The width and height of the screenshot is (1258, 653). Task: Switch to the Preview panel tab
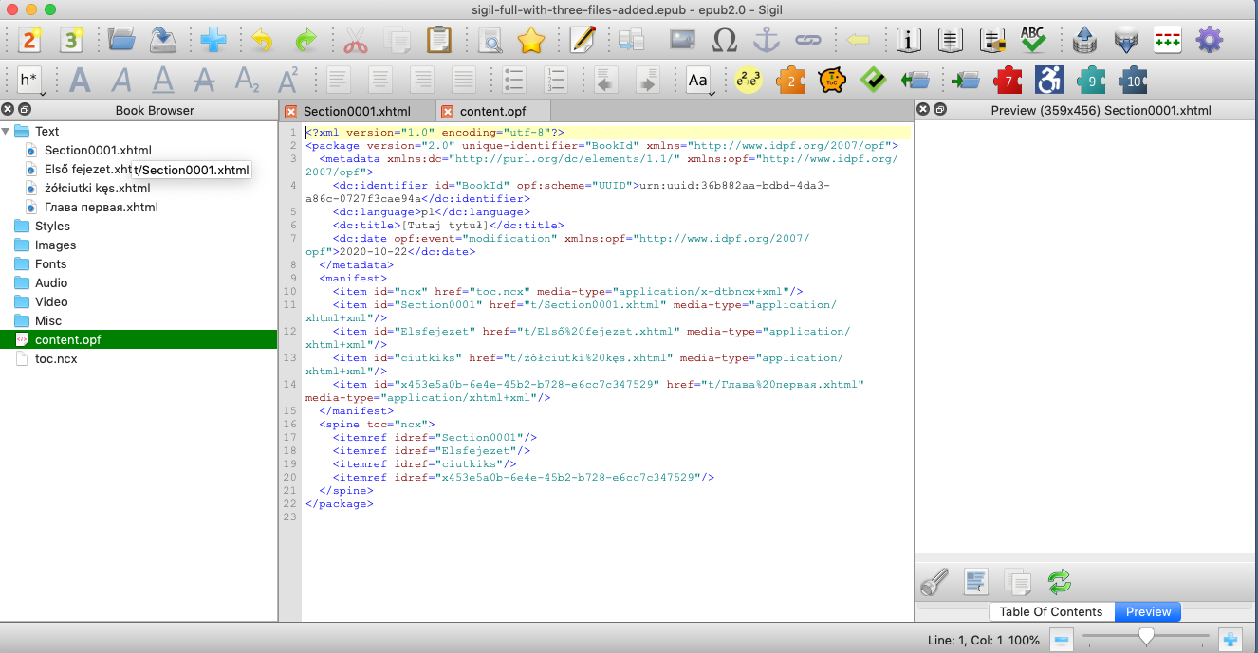click(1148, 611)
